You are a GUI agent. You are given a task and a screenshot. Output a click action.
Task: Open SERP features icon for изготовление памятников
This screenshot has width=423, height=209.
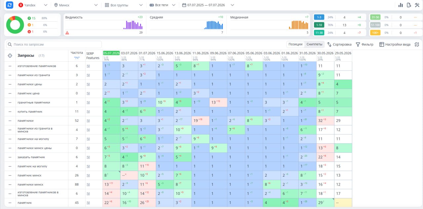tap(88, 66)
